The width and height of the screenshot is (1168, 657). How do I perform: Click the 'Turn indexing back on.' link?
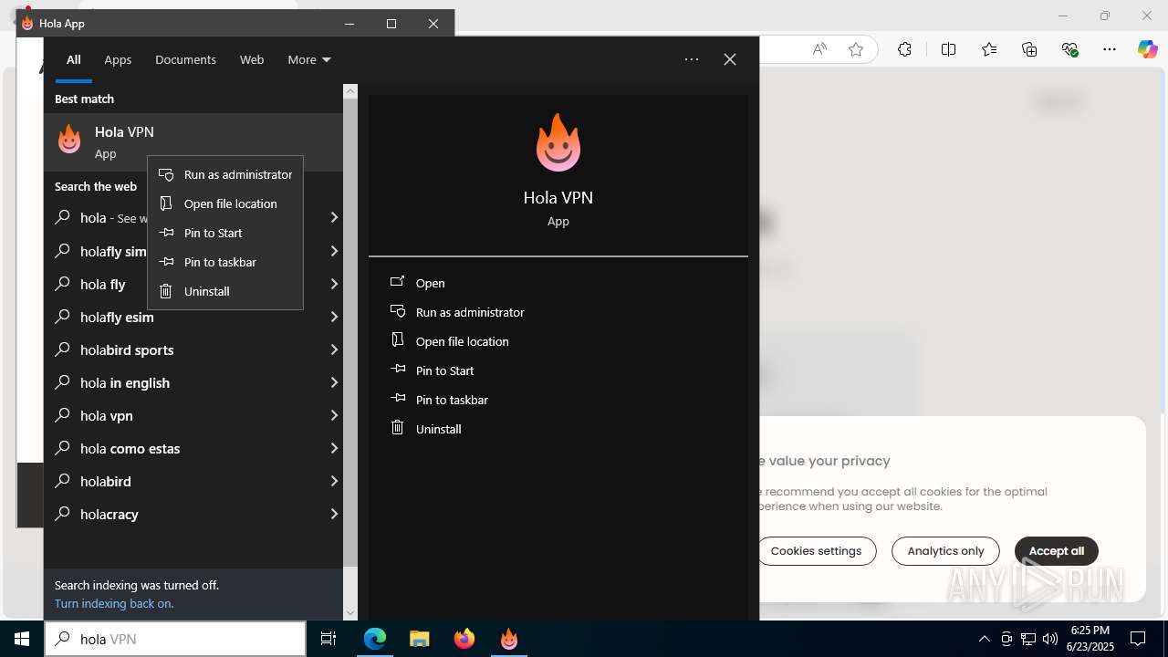tap(114, 603)
